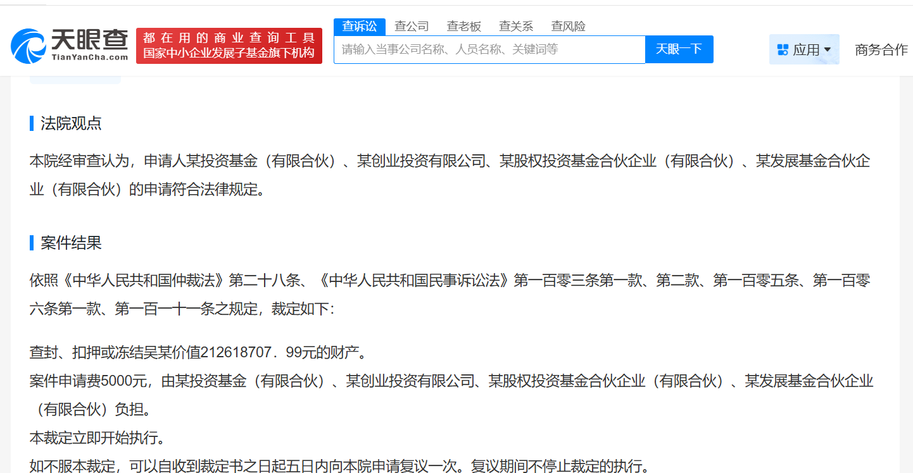Click the Tianyancha eye logo icon
The height and width of the screenshot is (473, 913).
coord(28,47)
